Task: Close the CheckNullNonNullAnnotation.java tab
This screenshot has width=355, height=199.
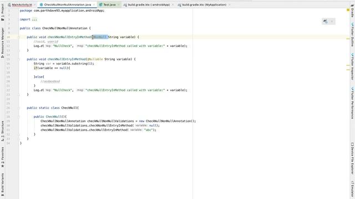Action: point(94,4)
